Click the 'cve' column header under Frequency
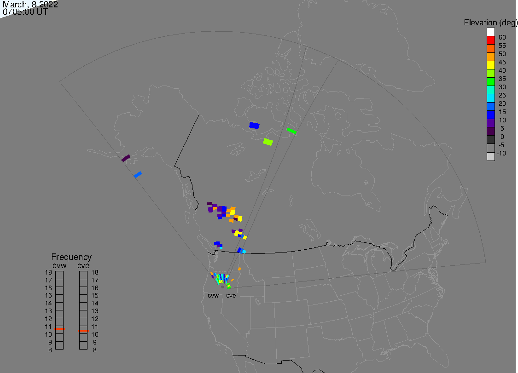 click(84, 266)
